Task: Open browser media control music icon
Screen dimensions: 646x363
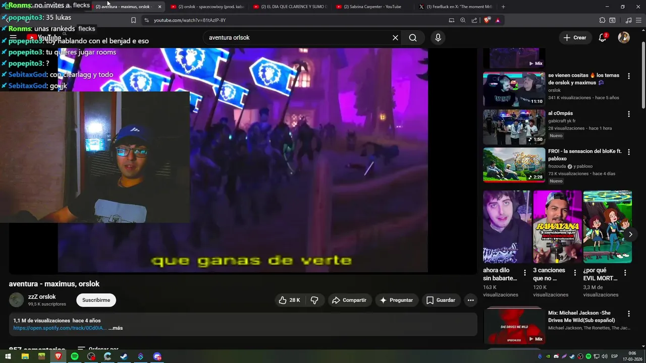Action: [628, 20]
